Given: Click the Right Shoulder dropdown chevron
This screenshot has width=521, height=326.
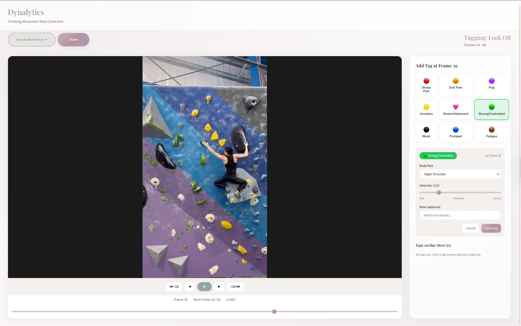Looking at the screenshot, I should coord(498,174).
